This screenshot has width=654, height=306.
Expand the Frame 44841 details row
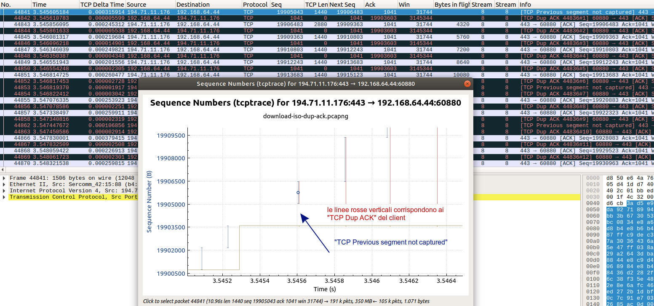coord(4,178)
